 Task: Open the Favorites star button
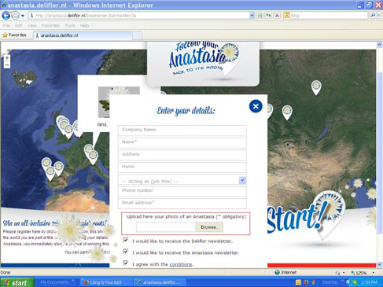(14, 35)
